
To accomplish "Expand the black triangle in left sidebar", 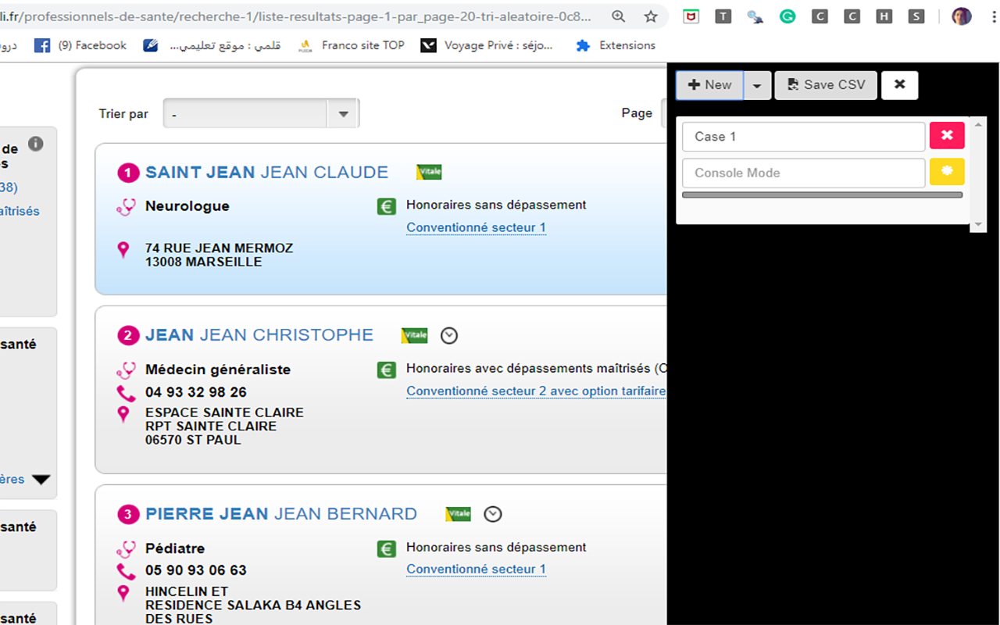I will point(41,480).
